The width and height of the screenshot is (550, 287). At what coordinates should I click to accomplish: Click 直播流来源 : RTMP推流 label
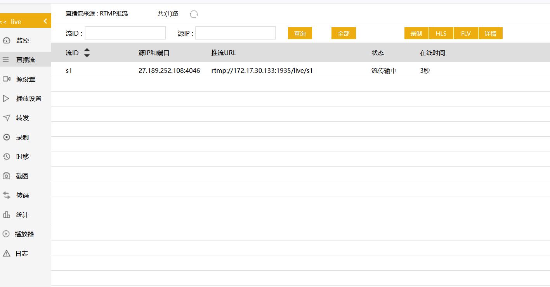click(x=97, y=14)
